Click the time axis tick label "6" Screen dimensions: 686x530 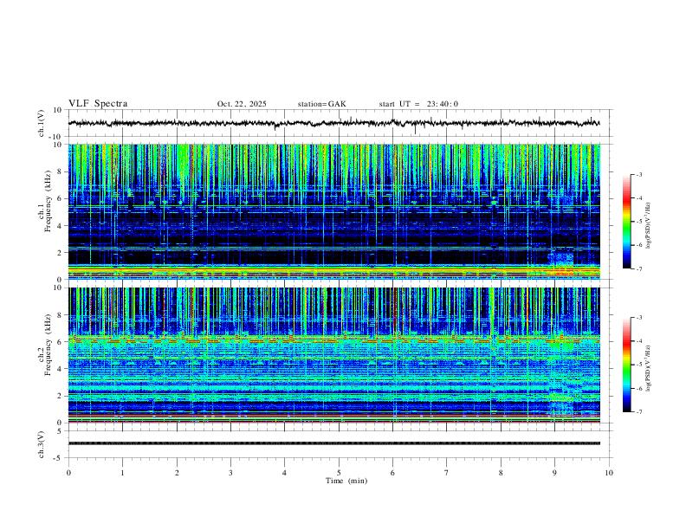(392, 473)
